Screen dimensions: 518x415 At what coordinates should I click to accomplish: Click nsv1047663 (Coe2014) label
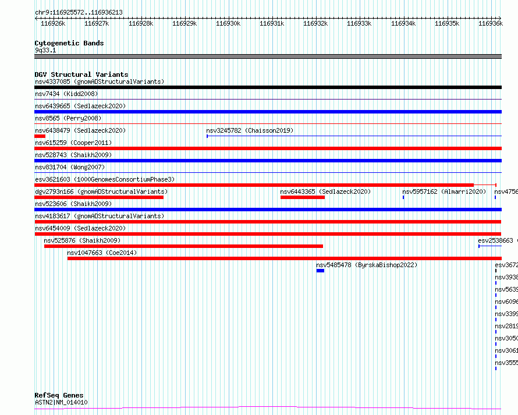[102, 253]
